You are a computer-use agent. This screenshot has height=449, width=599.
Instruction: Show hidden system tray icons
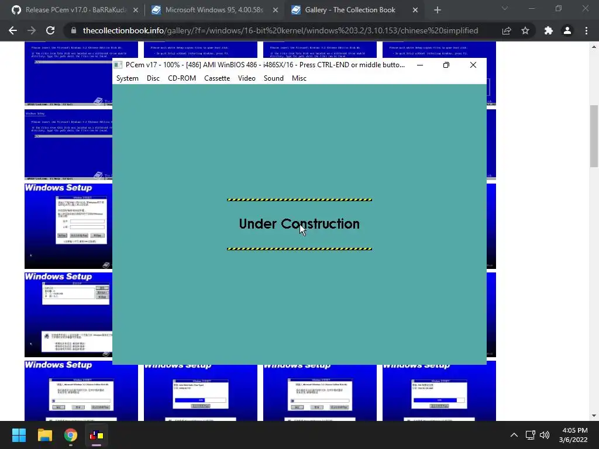pyautogui.click(x=514, y=435)
